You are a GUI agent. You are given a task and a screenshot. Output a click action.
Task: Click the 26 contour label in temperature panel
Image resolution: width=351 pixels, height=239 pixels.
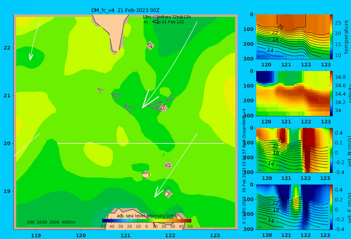[x=280, y=27]
